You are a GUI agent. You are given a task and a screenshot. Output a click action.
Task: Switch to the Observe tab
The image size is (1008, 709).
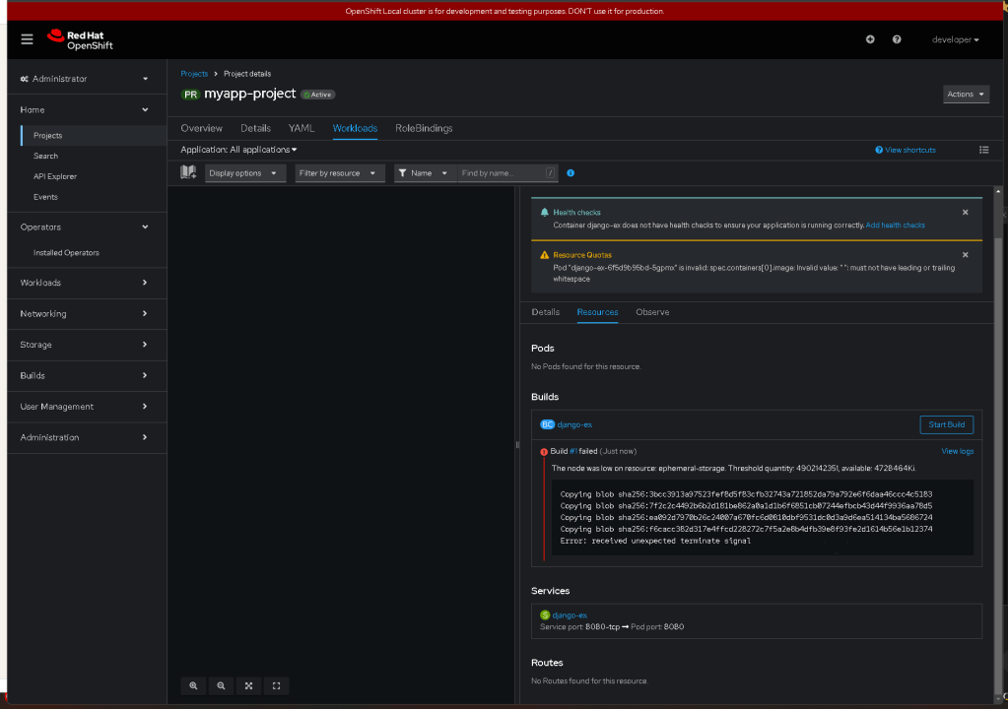(652, 312)
